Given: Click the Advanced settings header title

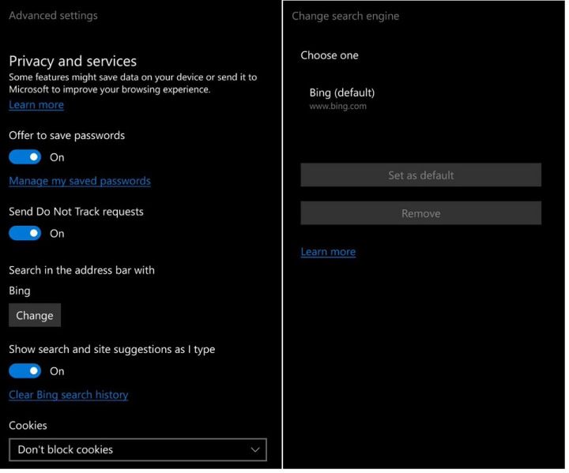Looking at the screenshot, I should pos(53,16).
